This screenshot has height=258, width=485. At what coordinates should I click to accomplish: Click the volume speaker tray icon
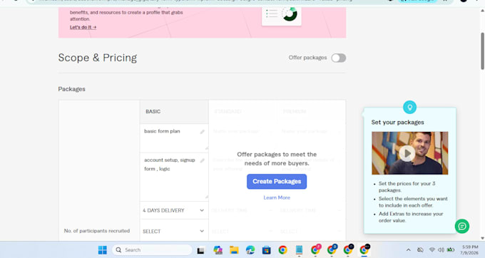pos(441,249)
